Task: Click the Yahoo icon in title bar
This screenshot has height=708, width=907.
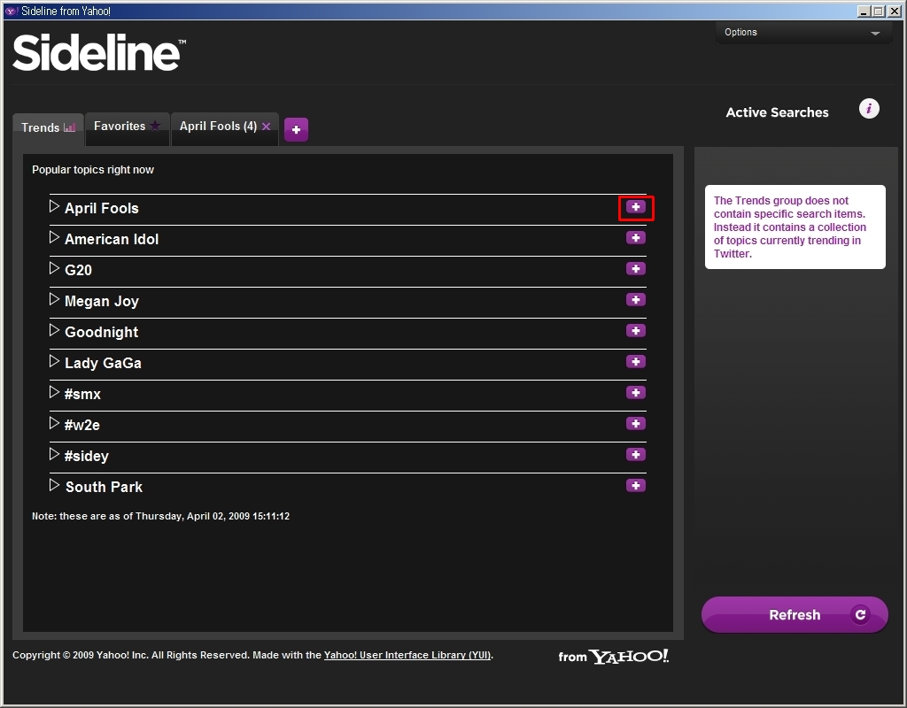Action: click(11, 11)
